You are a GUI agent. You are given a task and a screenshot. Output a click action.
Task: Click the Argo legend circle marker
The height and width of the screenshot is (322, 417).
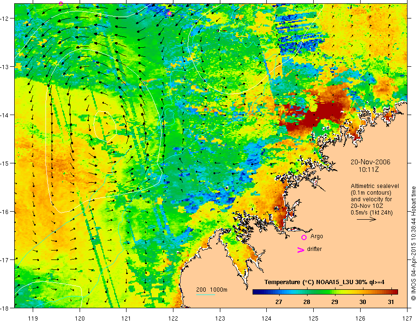point(304,237)
